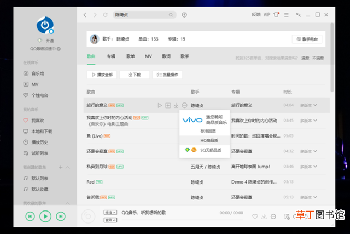This screenshot has height=234, width=350.
Task: Collapse 我收藏的歌单 section
Action: coord(68,203)
